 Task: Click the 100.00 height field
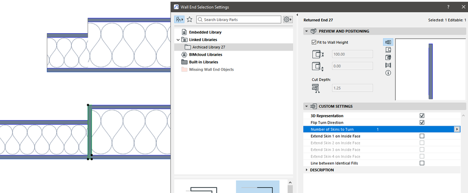(352, 54)
